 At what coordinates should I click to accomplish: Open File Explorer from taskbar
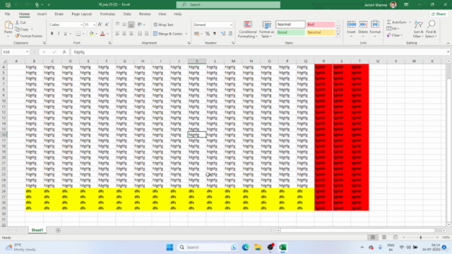click(x=258, y=247)
